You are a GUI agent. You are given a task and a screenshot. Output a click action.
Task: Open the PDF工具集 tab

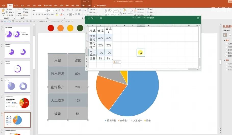pos(75,6)
